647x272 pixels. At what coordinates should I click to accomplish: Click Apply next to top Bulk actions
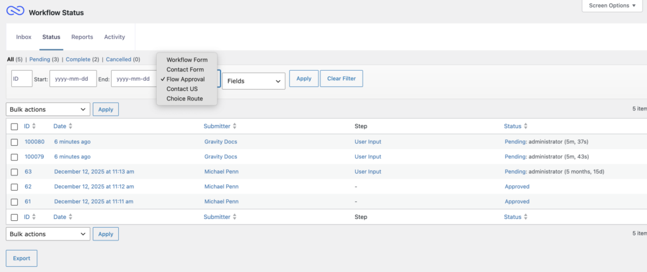coord(106,110)
